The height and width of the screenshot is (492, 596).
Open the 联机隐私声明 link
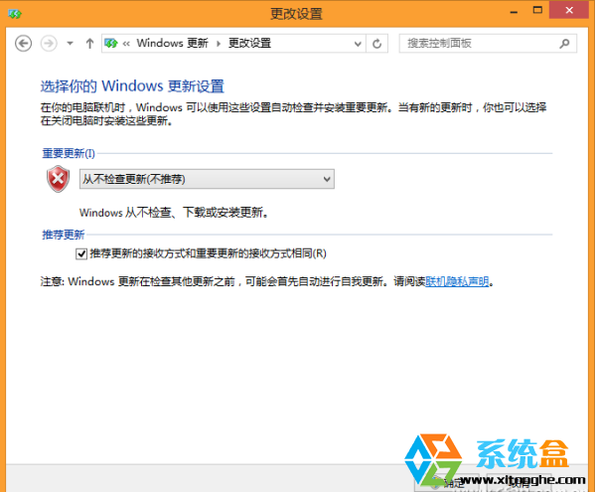[457, 281]
